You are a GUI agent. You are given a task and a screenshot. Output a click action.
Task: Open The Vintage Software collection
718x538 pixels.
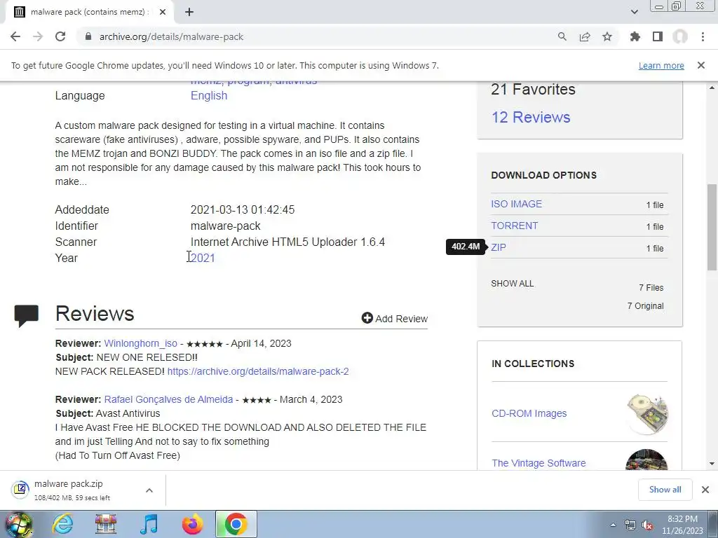[x=538, y=463]
